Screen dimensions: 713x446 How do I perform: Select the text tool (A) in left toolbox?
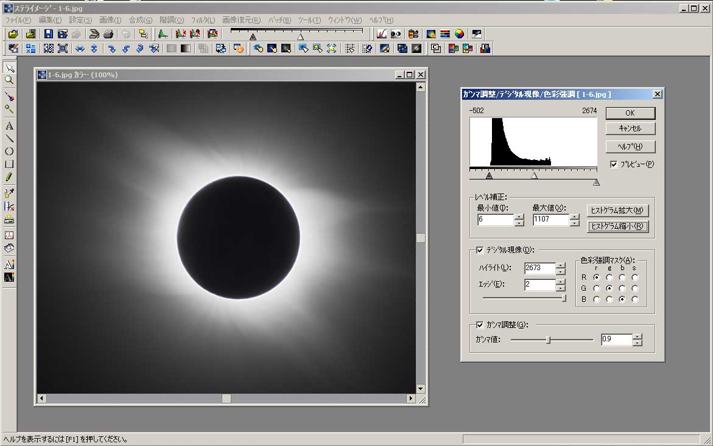pos(9,126)
